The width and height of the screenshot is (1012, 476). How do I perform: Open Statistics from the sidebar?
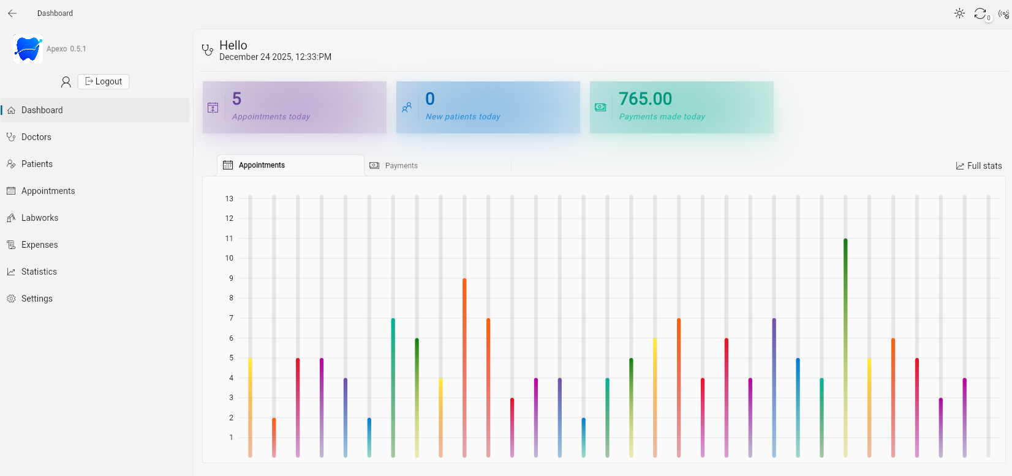(95, 272)
